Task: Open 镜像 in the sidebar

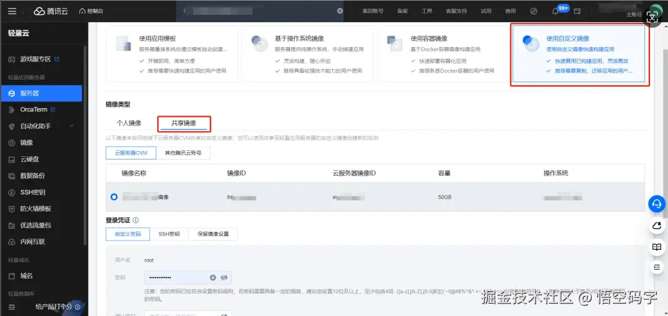Action: 27,143
